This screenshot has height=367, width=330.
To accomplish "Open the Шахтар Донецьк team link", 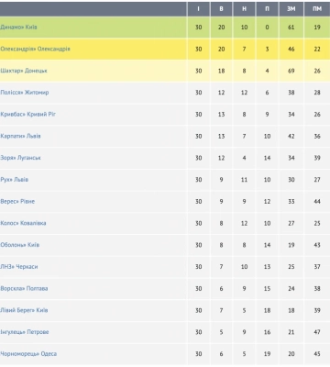I will tap(24, 71).
